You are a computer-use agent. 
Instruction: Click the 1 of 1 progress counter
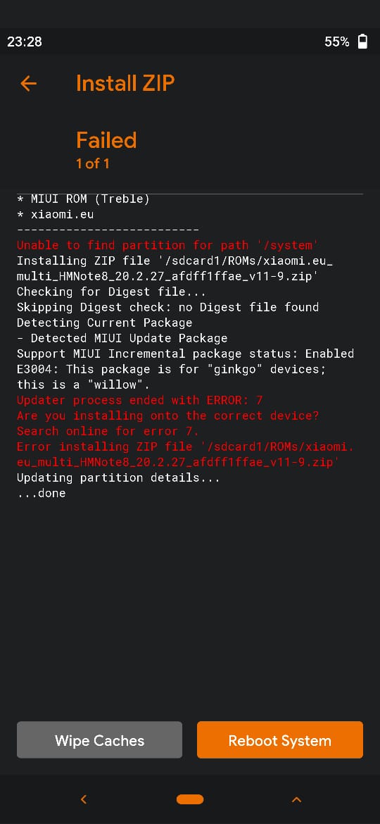[92, 163]
